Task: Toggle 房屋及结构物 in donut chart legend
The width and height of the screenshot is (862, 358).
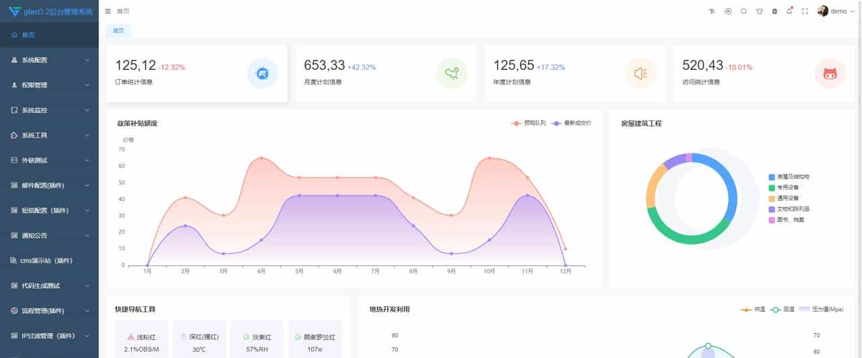Action: [x=789, y=177]
